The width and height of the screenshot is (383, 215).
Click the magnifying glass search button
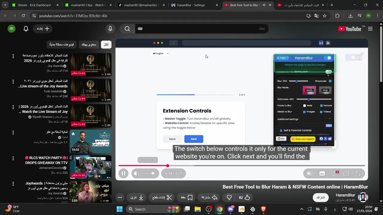(x=127, y=29)
